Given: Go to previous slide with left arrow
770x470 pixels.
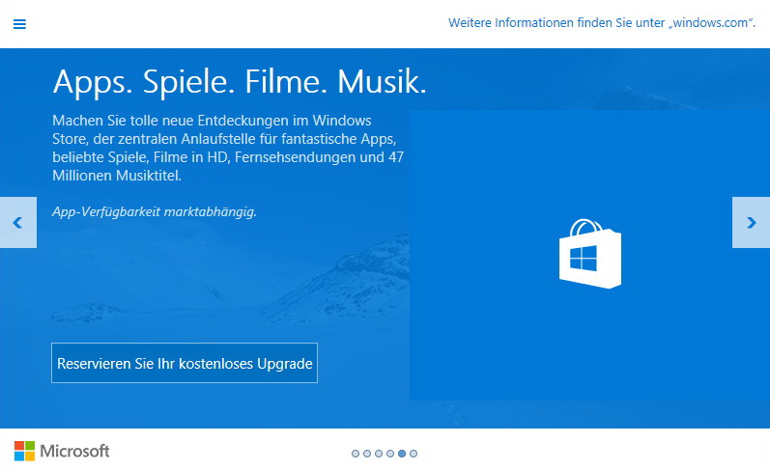Looking at the screenshot, I should 18,222.
